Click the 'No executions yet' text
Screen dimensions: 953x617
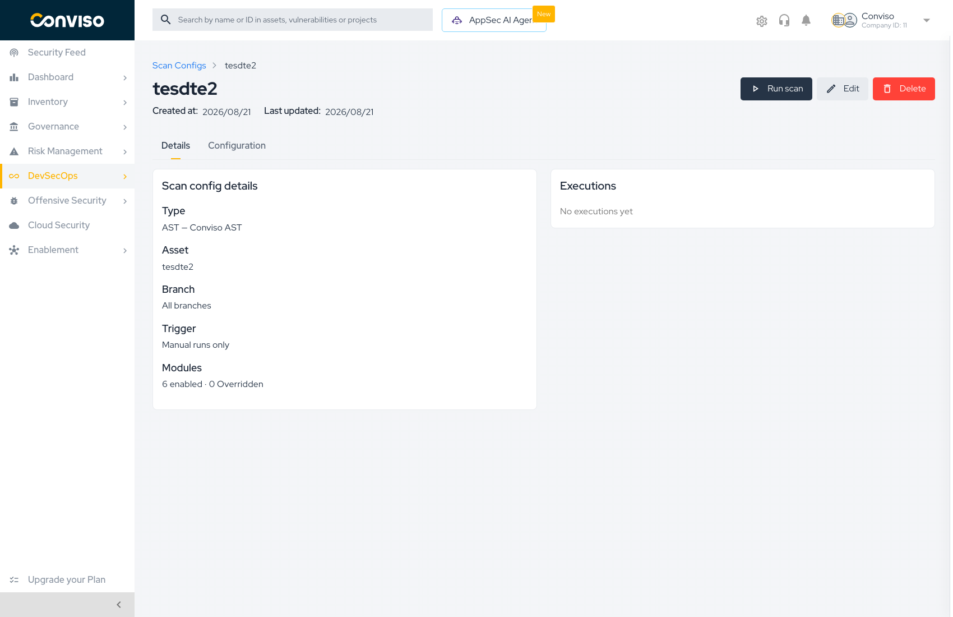coord(596,211)
